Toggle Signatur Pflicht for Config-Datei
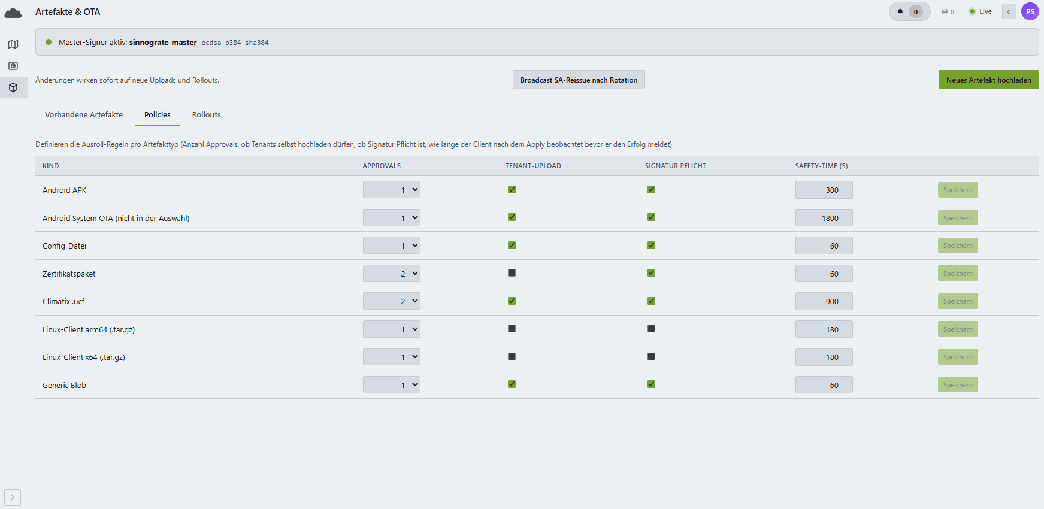Screen dimensions: 1044x509 651,245
